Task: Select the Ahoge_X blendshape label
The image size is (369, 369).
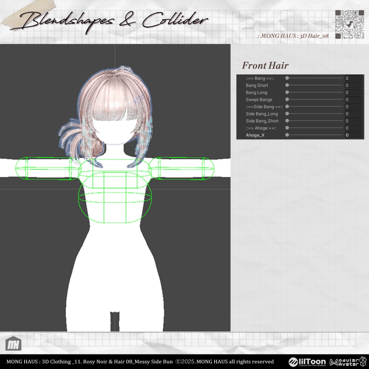Action: tap(255, 135)
